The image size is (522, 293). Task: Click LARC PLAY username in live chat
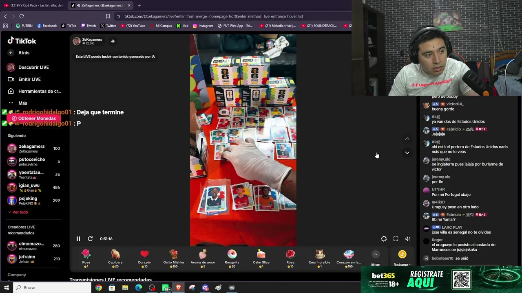452,227
